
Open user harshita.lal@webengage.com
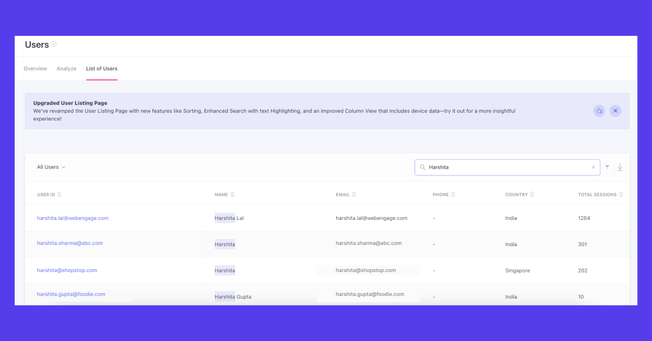73,218
